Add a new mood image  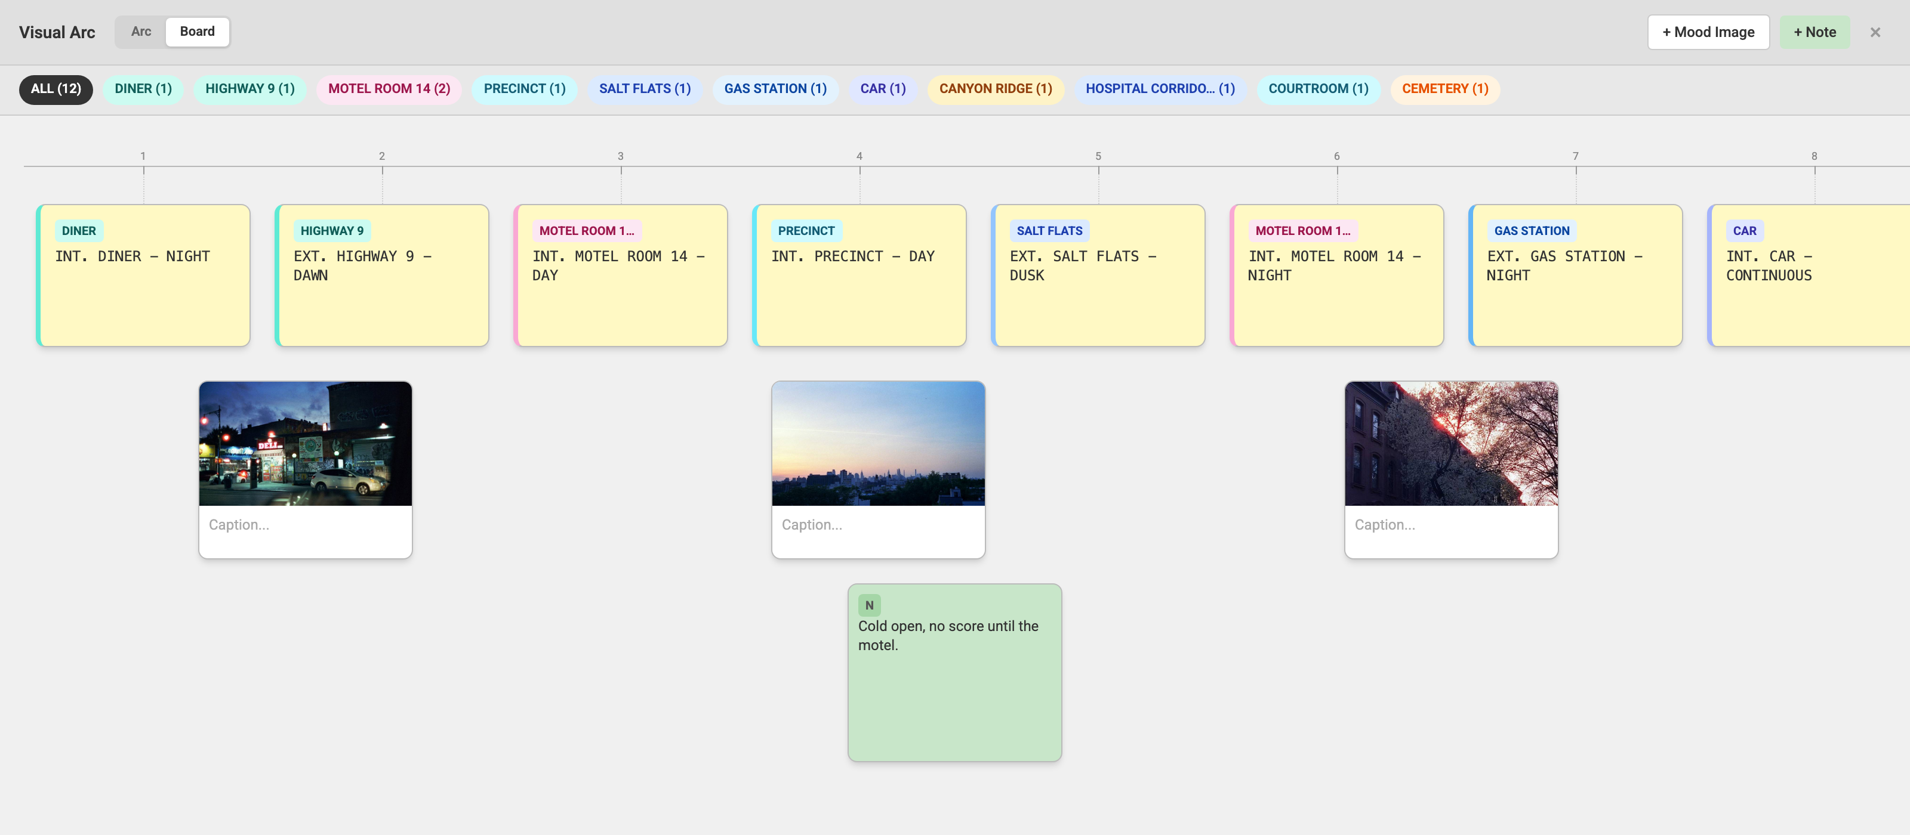1708,32
